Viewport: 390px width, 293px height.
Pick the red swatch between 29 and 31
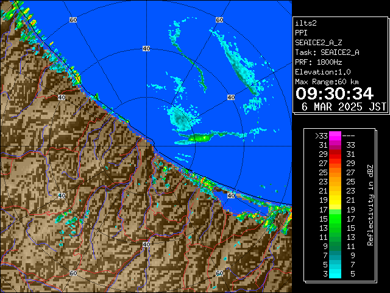click(335, 154)
